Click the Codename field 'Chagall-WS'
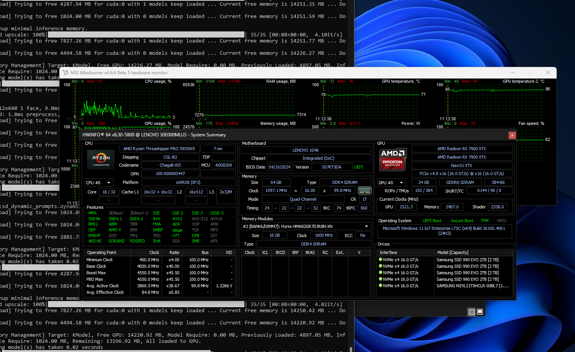 click(170, 165)
